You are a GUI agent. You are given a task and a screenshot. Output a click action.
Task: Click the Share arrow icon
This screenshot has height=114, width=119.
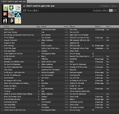click(24, 10)
